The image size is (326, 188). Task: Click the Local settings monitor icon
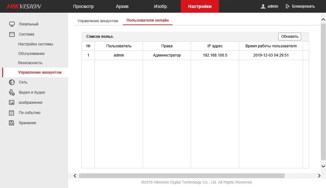tap(12, 24)
